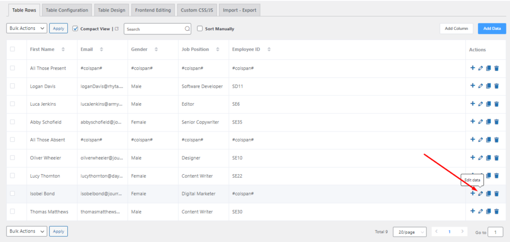Viewport: 510px width, 242px height.
Task: Click the Add Column button
Action: pyautogui.click(x=456, y=28)
